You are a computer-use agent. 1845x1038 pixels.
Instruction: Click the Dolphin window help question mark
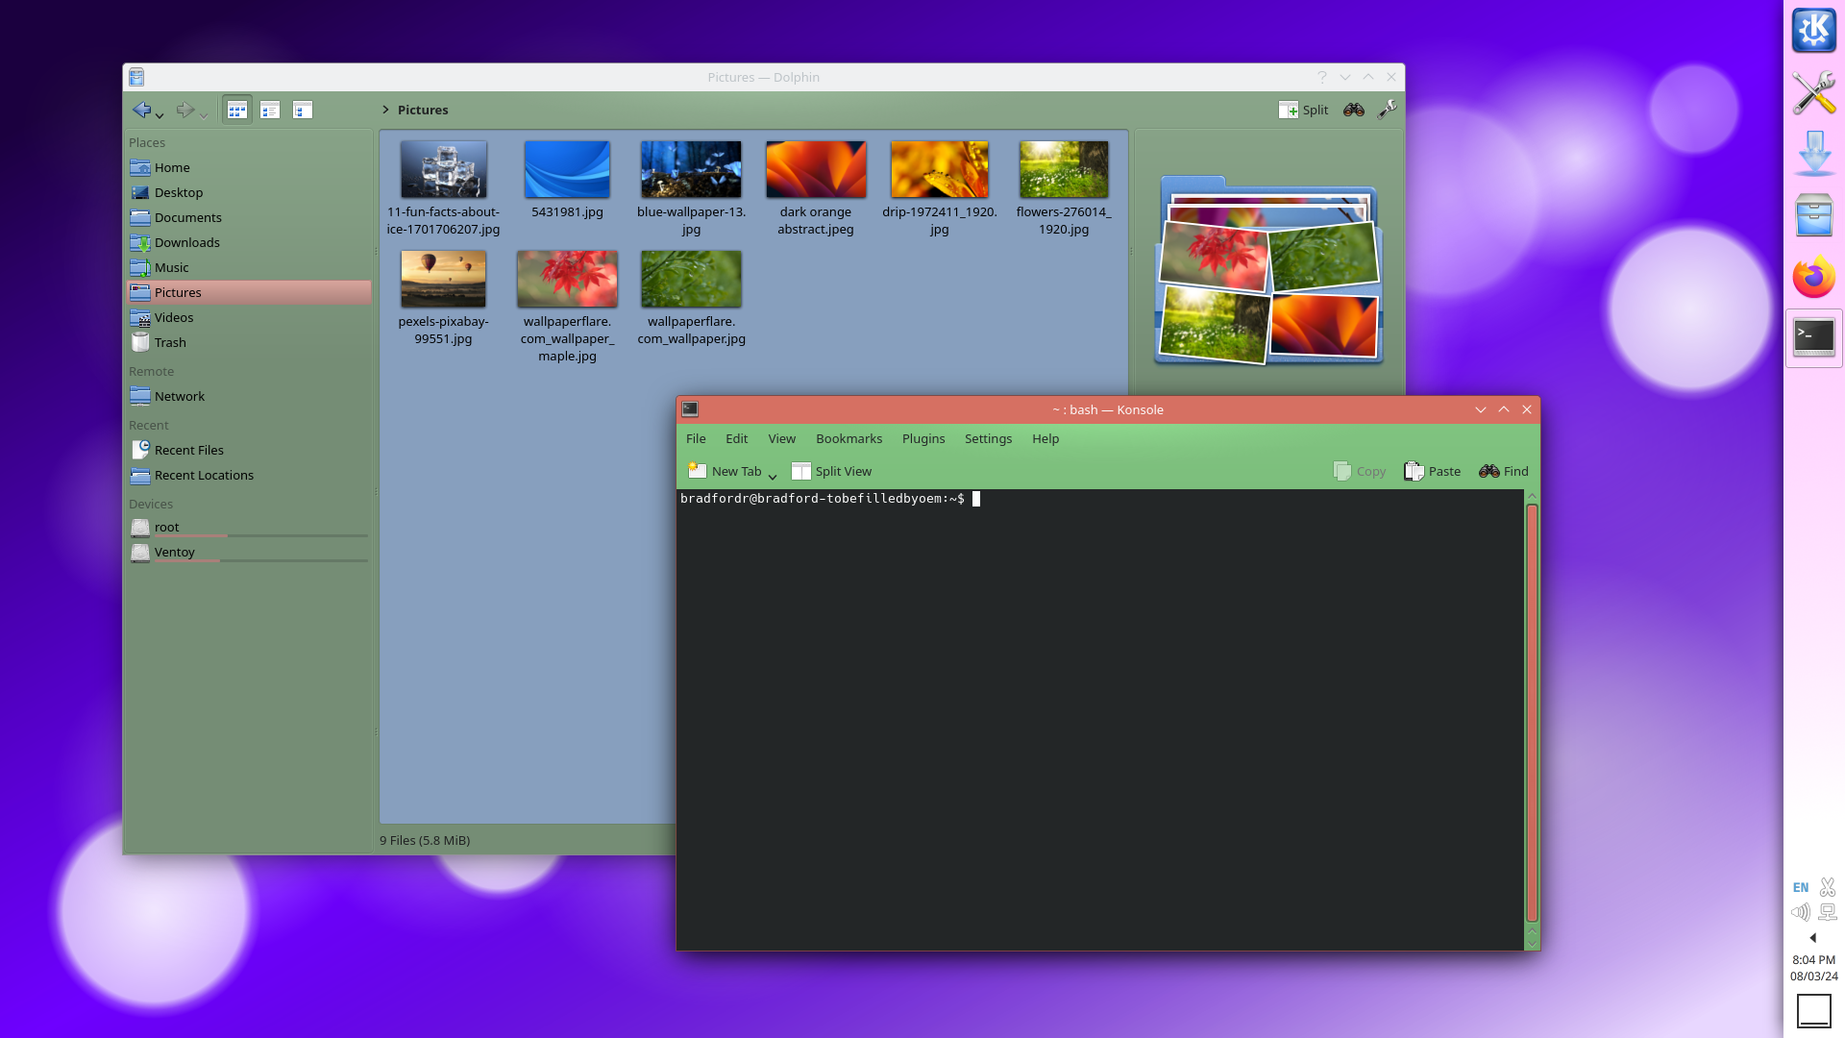click(x=1322, y=77)
